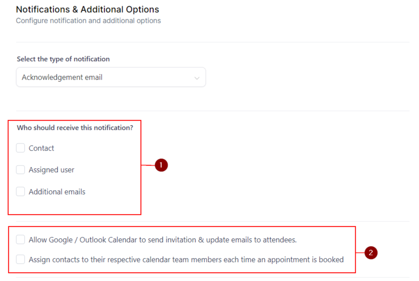Click 'Who should receive this notification?' heading

click(75, 128)
